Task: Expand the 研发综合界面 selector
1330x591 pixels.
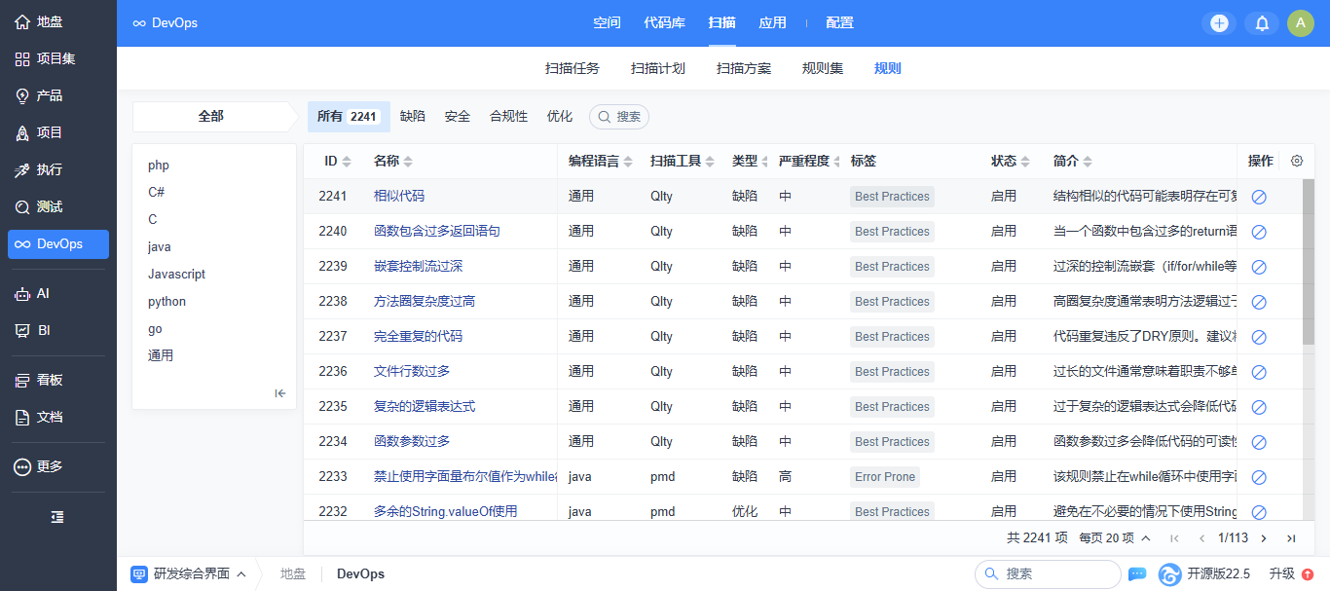Action: tap(188, 573)
